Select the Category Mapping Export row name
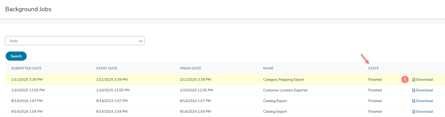This screenshot has height=117, width=445. [x=284, y=79]
